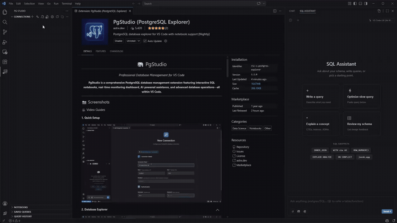Image resolution: width=397 pixels, height=223 pixels.
Task: Maximize the SQL Assistant panel
Action: click(x=387, y=11)
